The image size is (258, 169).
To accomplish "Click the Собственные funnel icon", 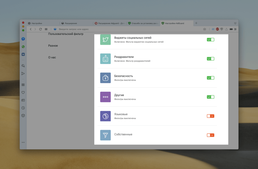I will coord(106,135).
